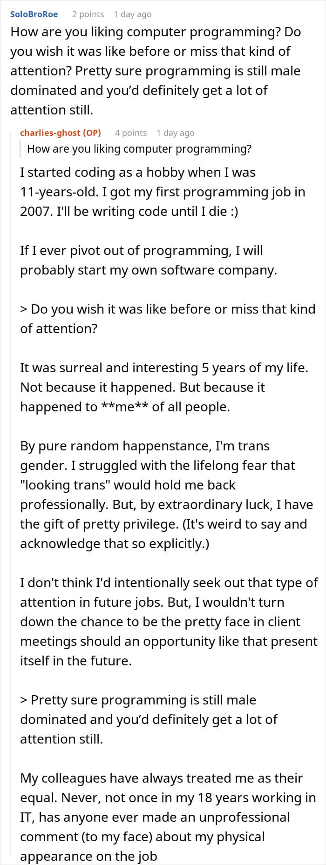Click the "My colleagues have always treated me" paragraph
Screen dimensions: 326x865
coord(168,817)
